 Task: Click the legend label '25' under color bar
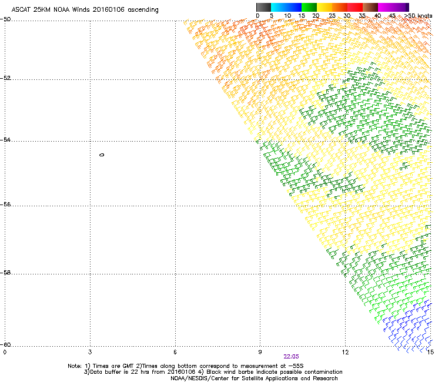[x=332, y=16]
